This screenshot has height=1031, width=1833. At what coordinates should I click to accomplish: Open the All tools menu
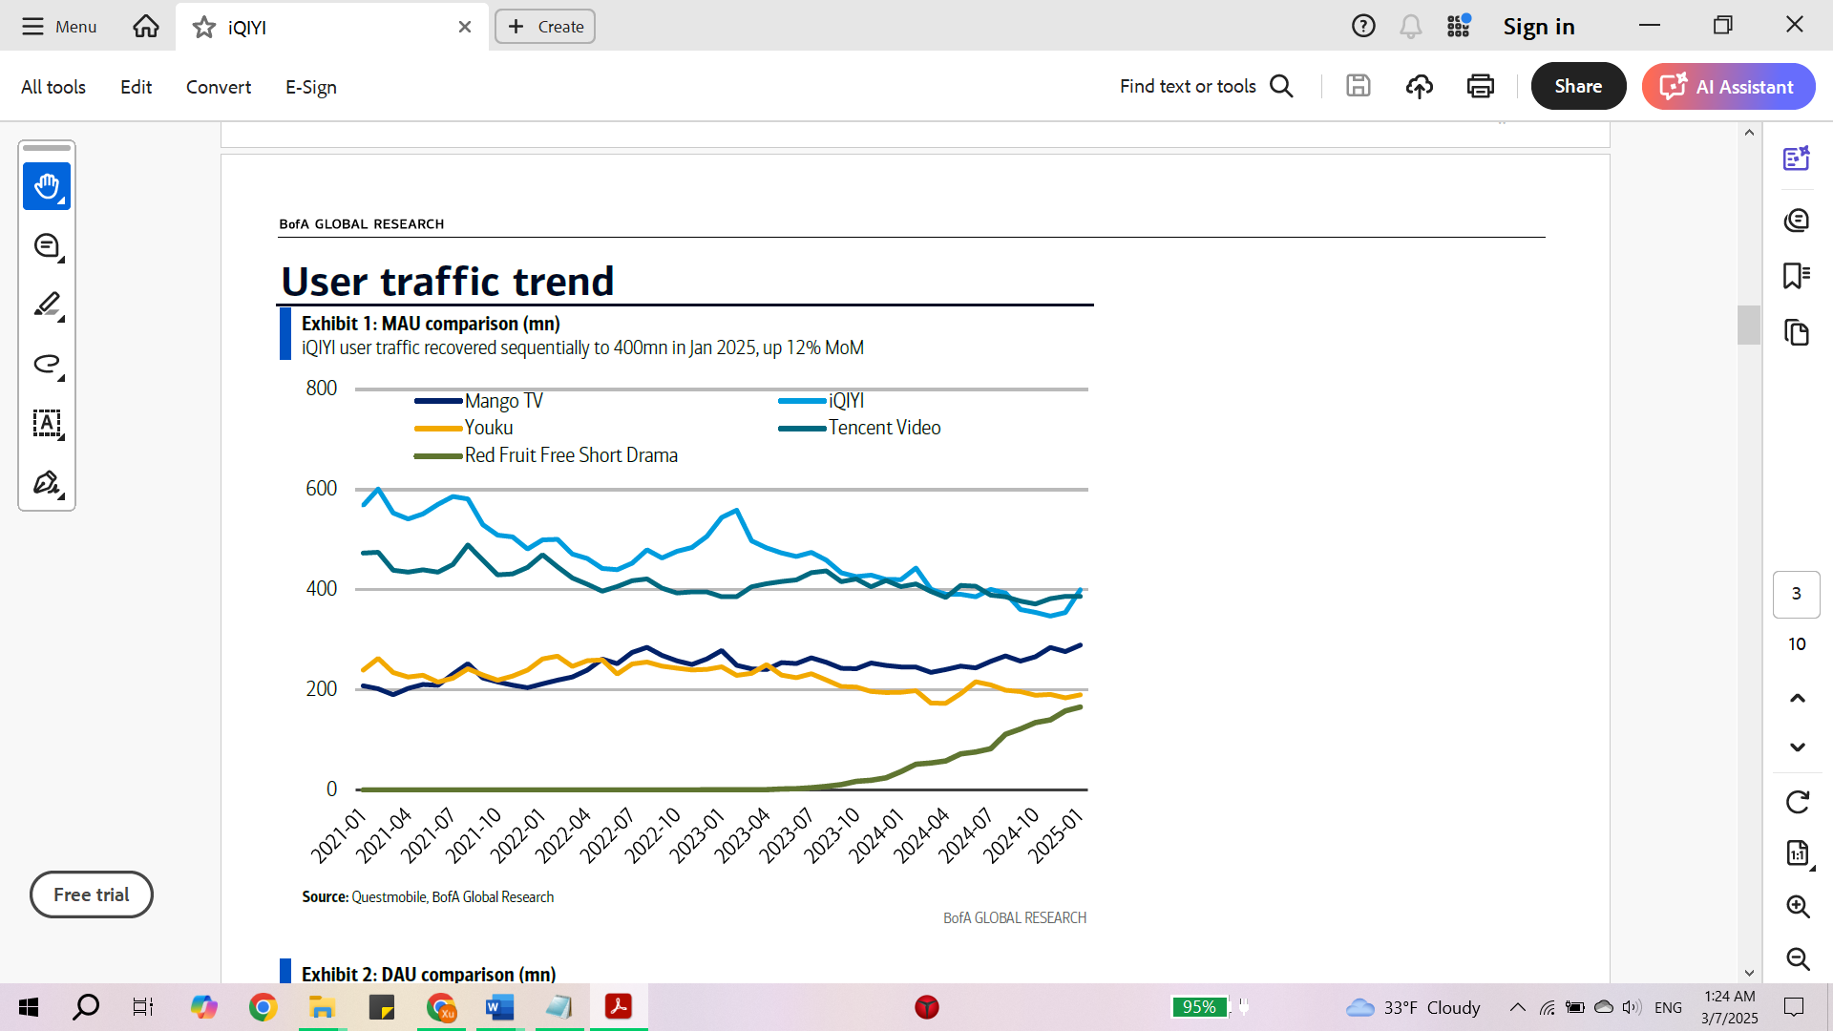(53, 87)
